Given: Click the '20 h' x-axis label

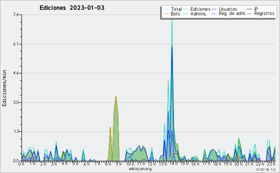Looking at the screenshot, I should (239, 164).
